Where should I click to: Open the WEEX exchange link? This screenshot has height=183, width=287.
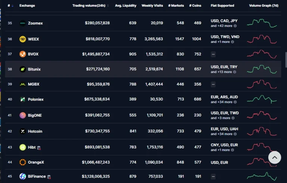click(34, 39)
